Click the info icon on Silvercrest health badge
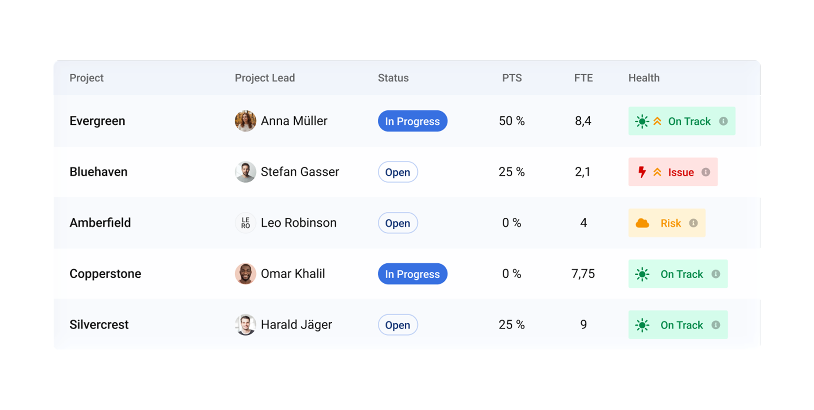 (x=716, y=325)
